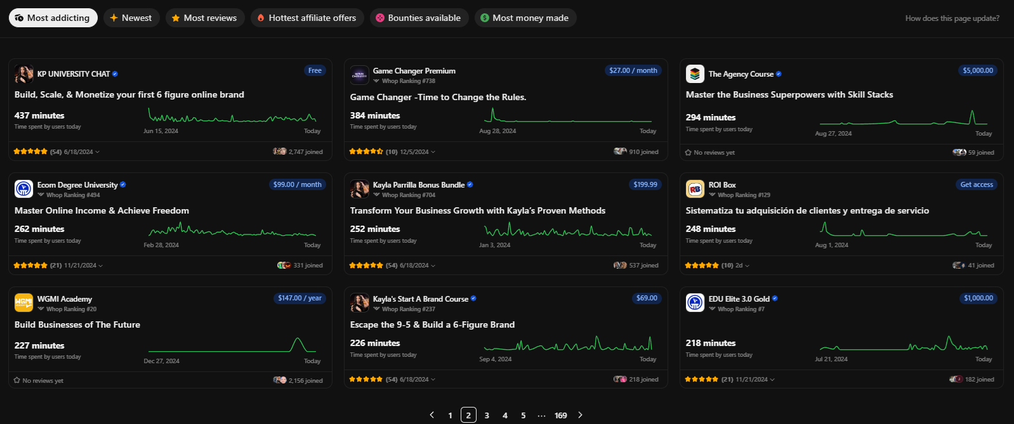
Task: Click the $199.99 price badge
Action: pos(645,184)
